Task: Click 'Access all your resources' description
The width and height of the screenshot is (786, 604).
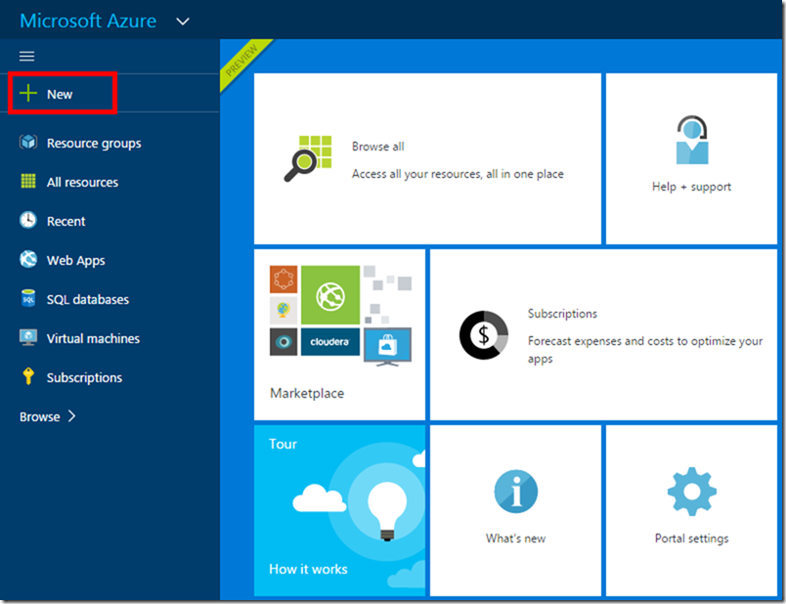Action: (x=458, y=174)
